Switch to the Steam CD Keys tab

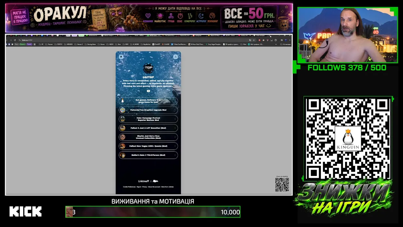215,36
